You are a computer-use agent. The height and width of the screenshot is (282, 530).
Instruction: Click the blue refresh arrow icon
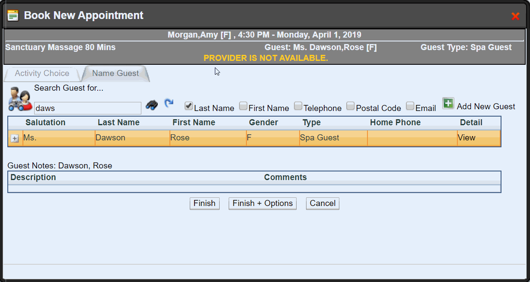pyautogui.click(x=169, y=104)
